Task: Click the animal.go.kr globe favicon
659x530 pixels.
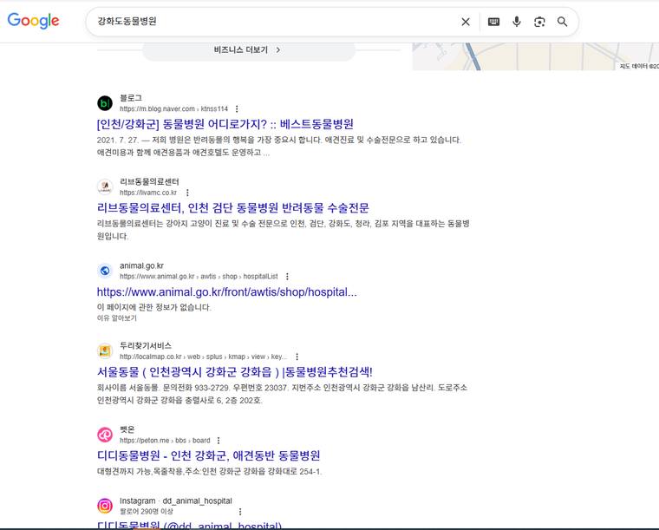Action: [105, 271]
